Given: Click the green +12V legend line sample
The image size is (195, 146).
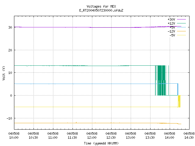Looking at the screenshot, I should 181,23.
